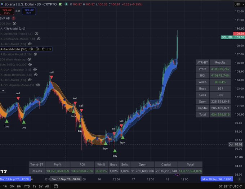Select the All time range
This screenshot has width=245, height=189.
coord(47,186)
